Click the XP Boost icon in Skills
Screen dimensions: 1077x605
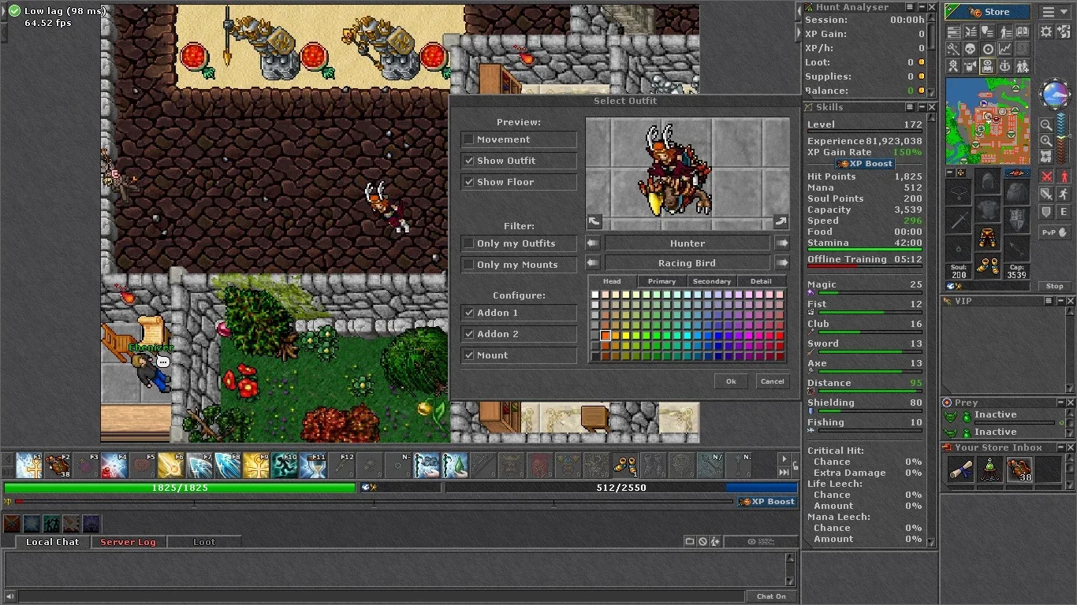tap(865, 164)
